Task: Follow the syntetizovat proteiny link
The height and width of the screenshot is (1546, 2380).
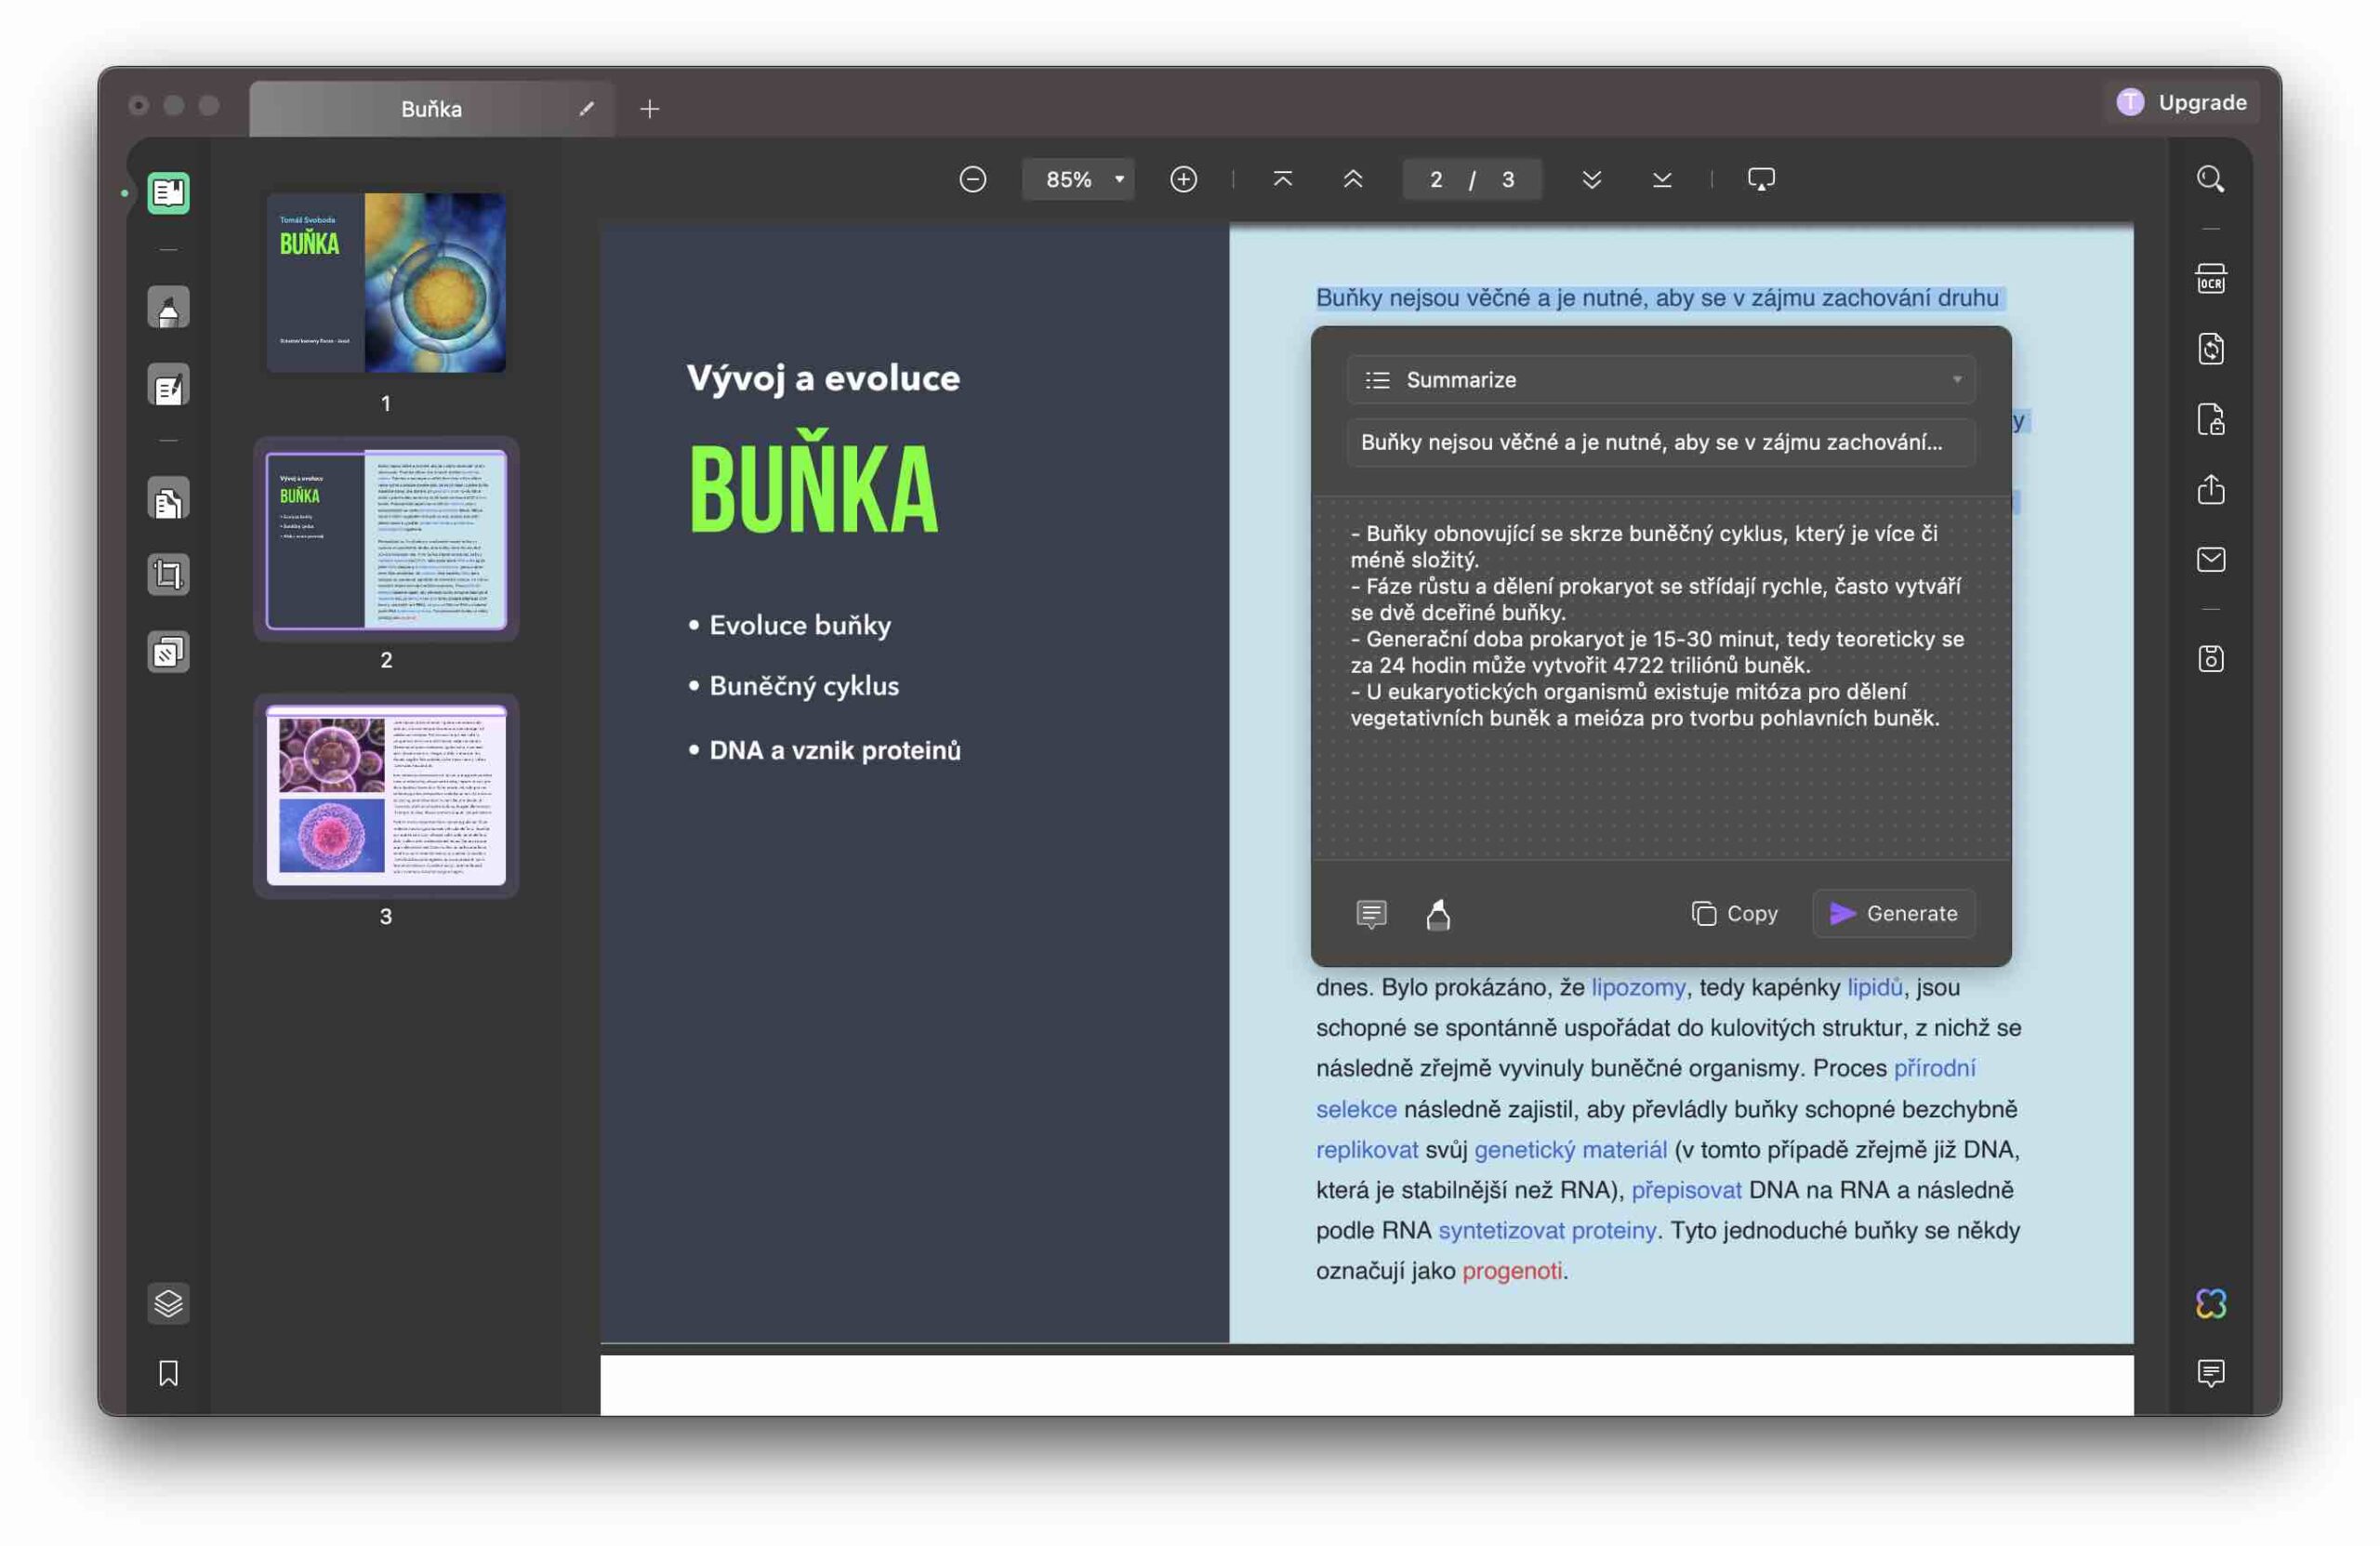Action: (1546, 1230)
